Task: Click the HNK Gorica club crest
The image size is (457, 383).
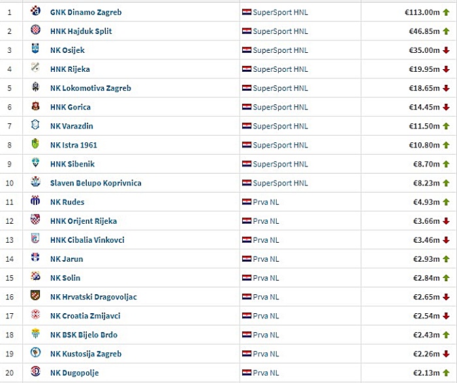Action: pos(35,106)
